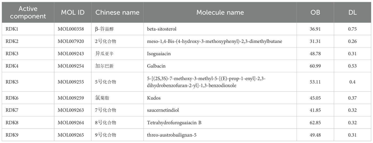Select the Chinese name column header
Image resolution: width=373 pixels, height=143 pixels.
pyautogui.click(x=117, y=13)
